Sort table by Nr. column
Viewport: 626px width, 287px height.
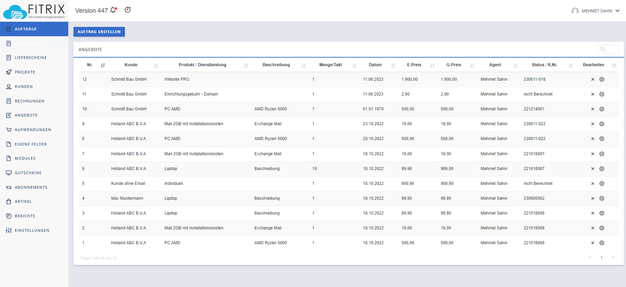point(93,65)
